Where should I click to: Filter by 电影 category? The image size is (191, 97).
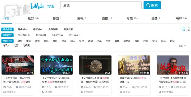(16, 46)
